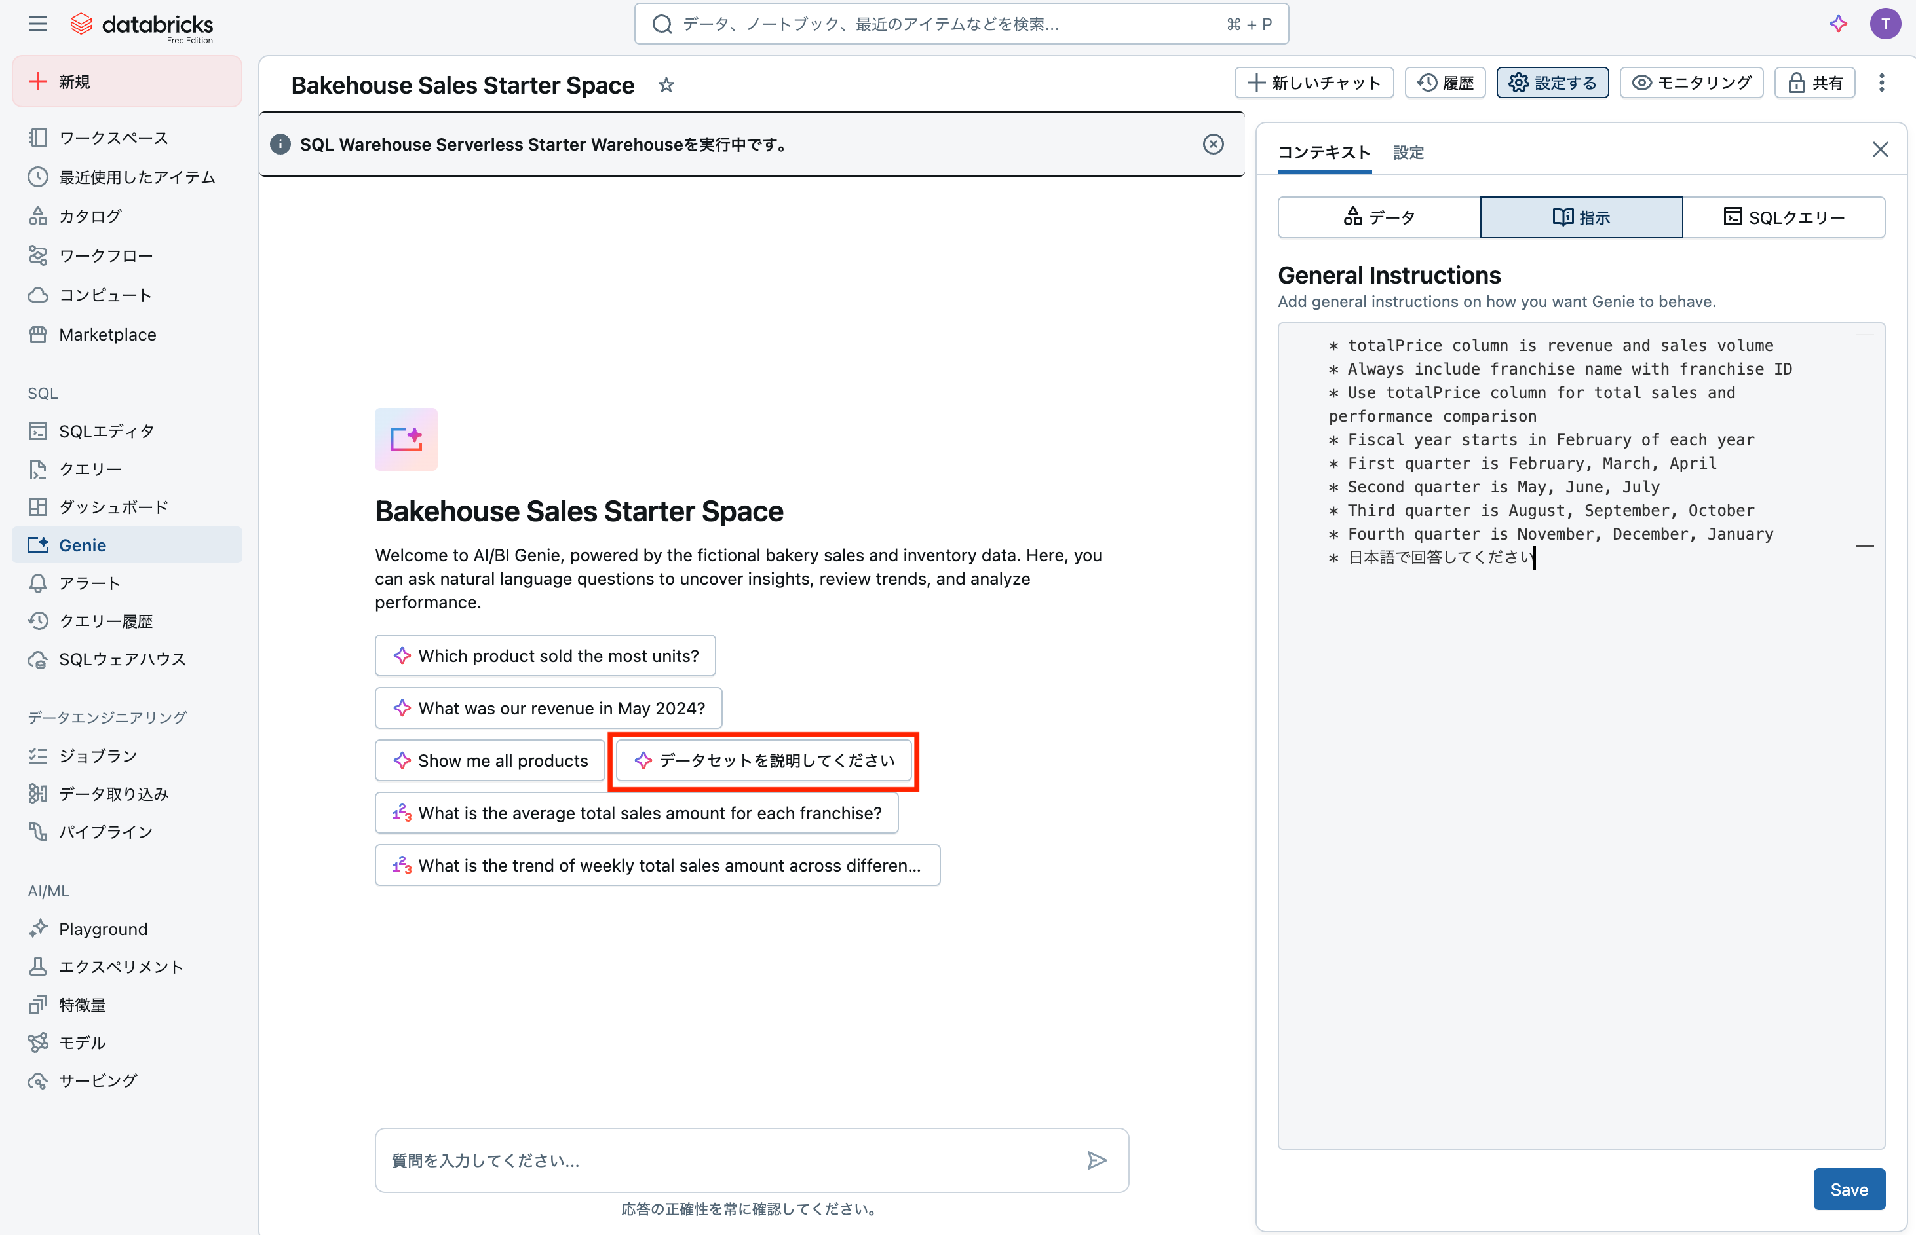Open モデル in the sidebar

[126, 1042]
